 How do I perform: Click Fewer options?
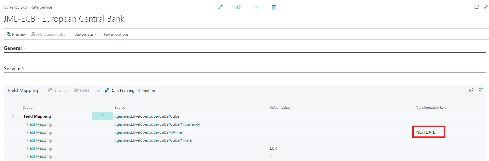116,34
